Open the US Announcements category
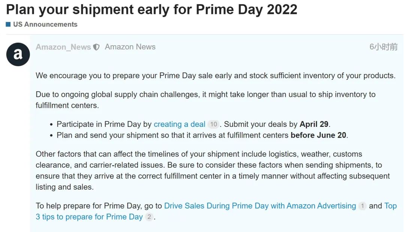The height and width of the screenshot is (232, 405). coord(45,24)
